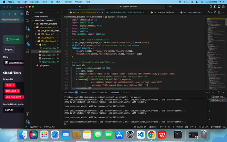The image size is (227, 142).
Task: Click the Open Changes icon in editor toolbar
Action: [x=215, y=12]
